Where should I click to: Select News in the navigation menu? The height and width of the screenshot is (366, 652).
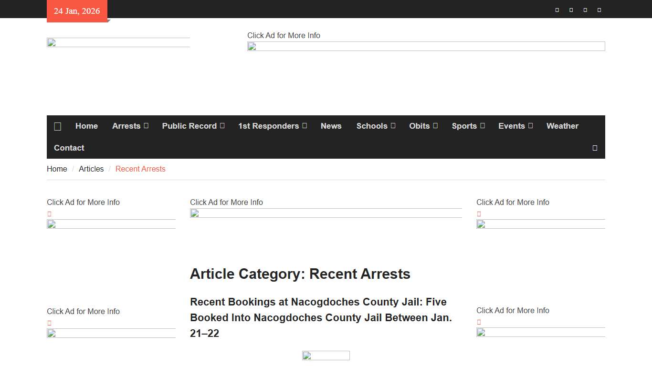331,126
